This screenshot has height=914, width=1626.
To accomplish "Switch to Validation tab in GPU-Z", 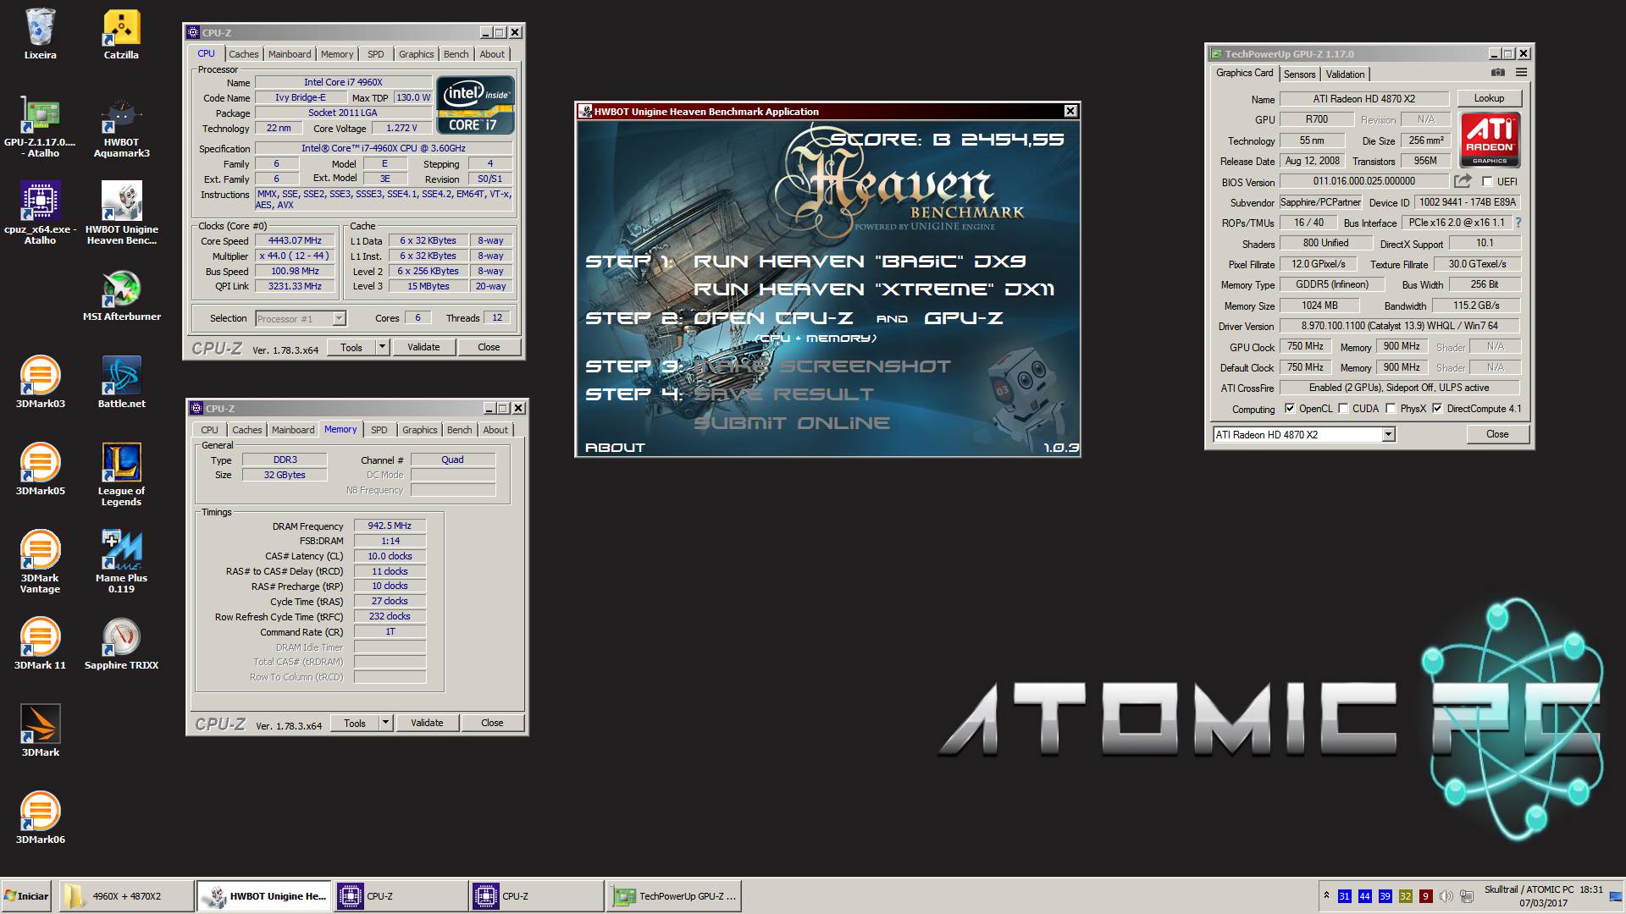I will point(1345,74).
